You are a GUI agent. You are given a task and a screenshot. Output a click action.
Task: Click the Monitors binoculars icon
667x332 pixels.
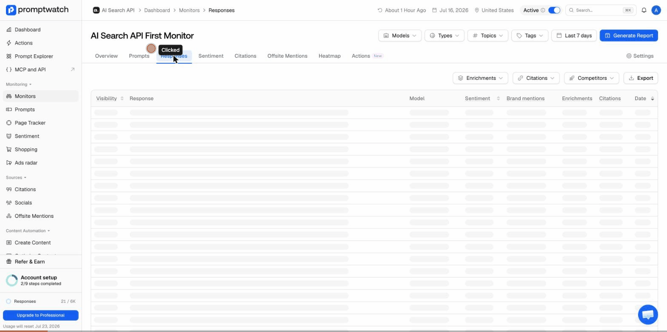(x=9, y=96)
